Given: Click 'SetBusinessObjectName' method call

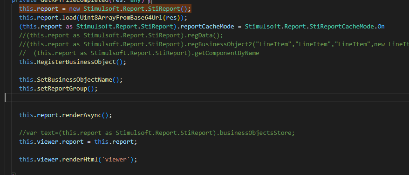Looking at the screenshot, I should click(75, 80).
